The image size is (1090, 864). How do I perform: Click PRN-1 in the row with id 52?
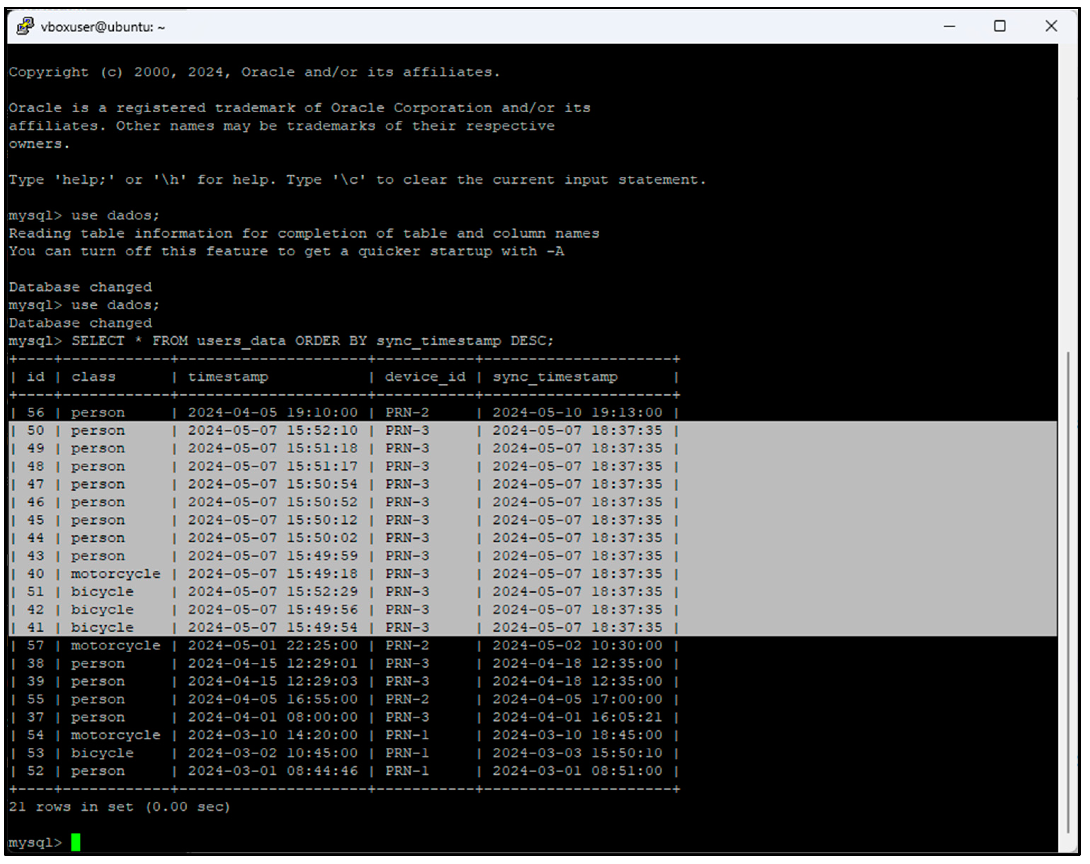click(407, 771)
